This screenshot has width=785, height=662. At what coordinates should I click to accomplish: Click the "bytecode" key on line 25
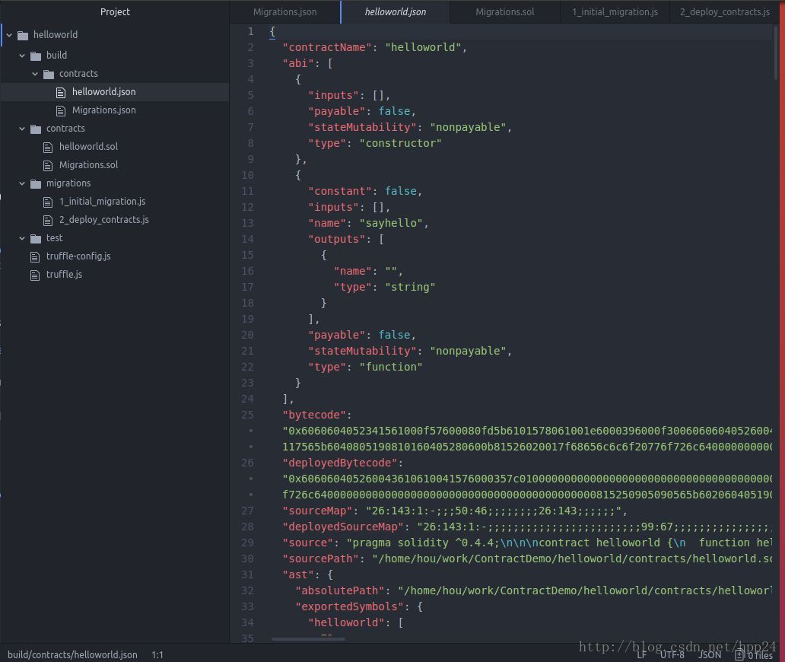coord(314,415)
